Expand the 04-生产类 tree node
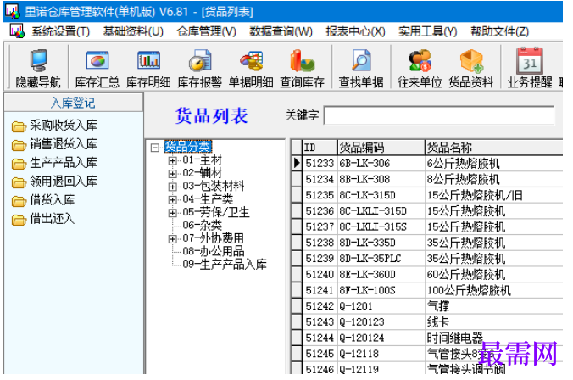 pyautogui.click(x=172, y=199)
